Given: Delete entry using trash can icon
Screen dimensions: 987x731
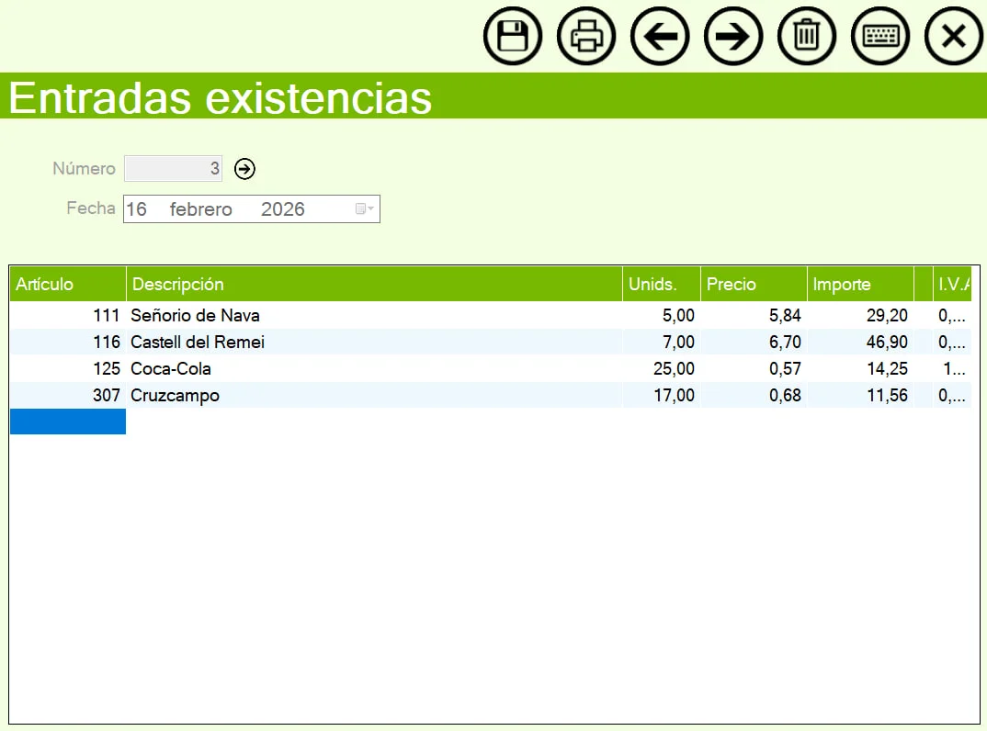Looking at the screenshot, I should coord(807,37).
